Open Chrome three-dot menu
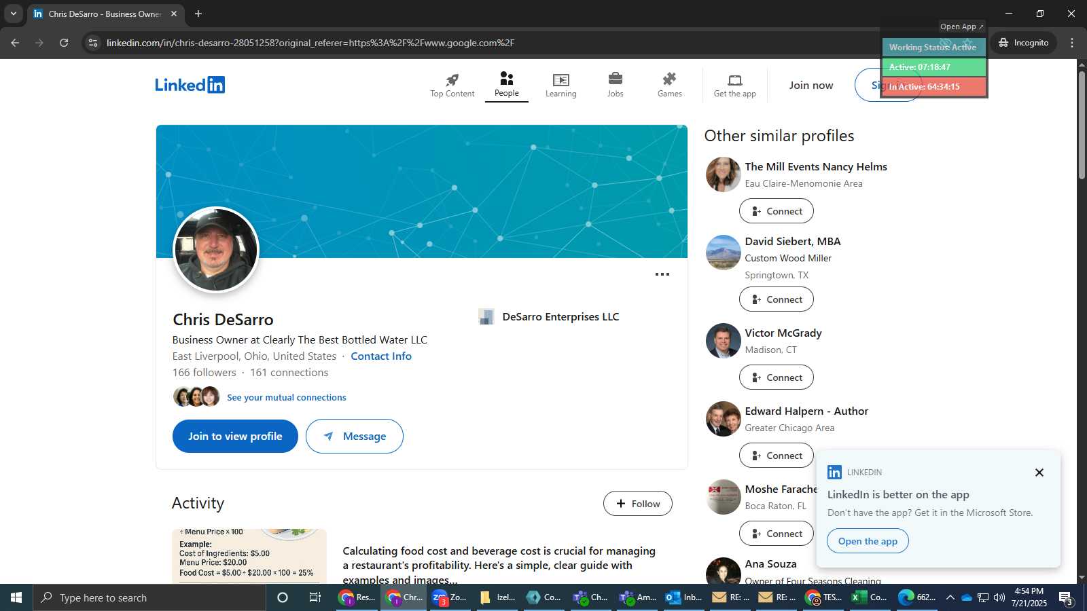The width and height of the screenshot is (1087, 611). (1072, 43)
